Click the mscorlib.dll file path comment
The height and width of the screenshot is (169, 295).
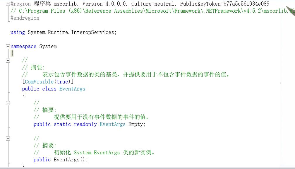click(153, 11)
